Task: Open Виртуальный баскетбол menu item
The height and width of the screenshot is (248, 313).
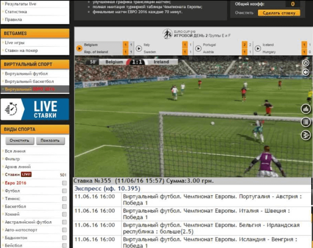Action: (29, 81)
